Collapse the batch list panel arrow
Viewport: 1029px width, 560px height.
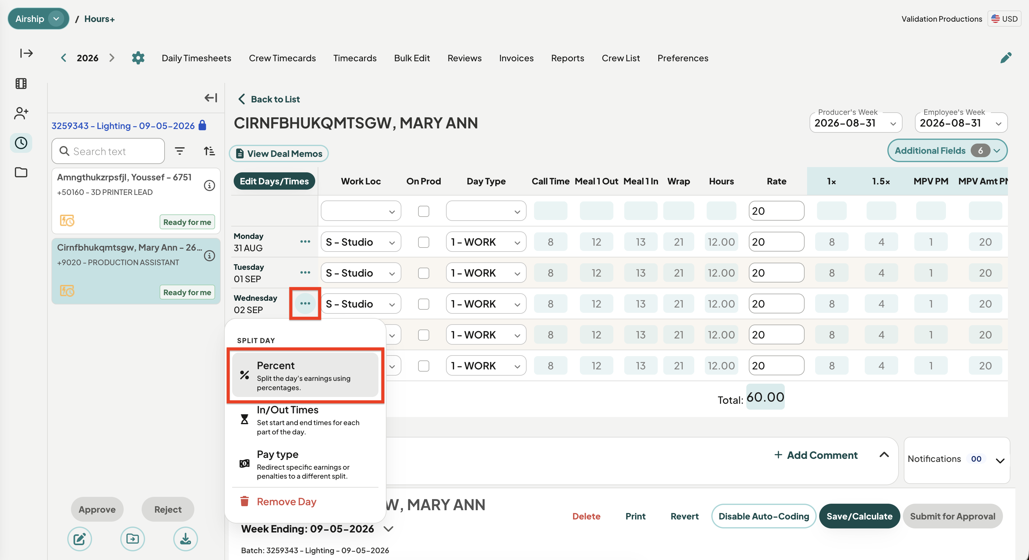[210, 98]
